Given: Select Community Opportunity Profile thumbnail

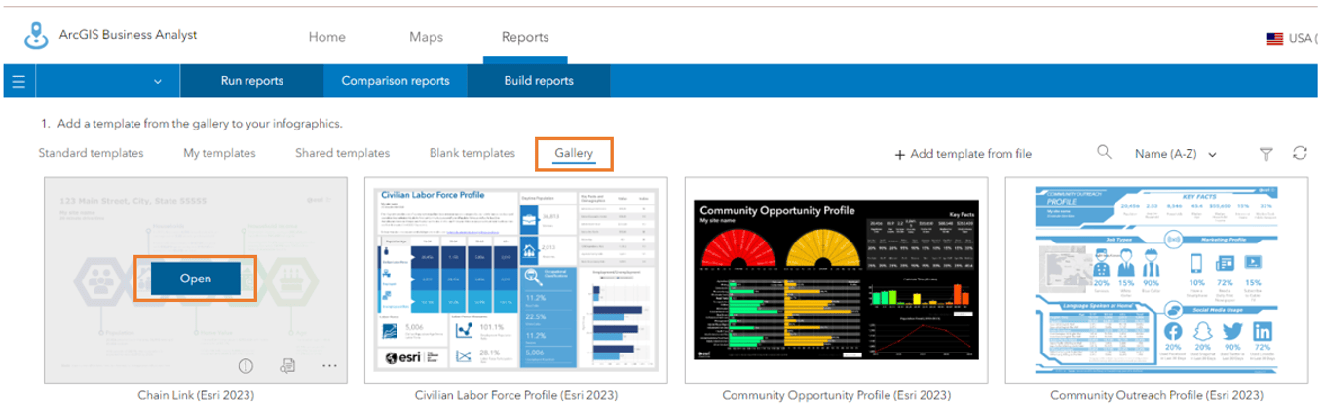Looking at the screenshot, I should click(x=837, y=280).
